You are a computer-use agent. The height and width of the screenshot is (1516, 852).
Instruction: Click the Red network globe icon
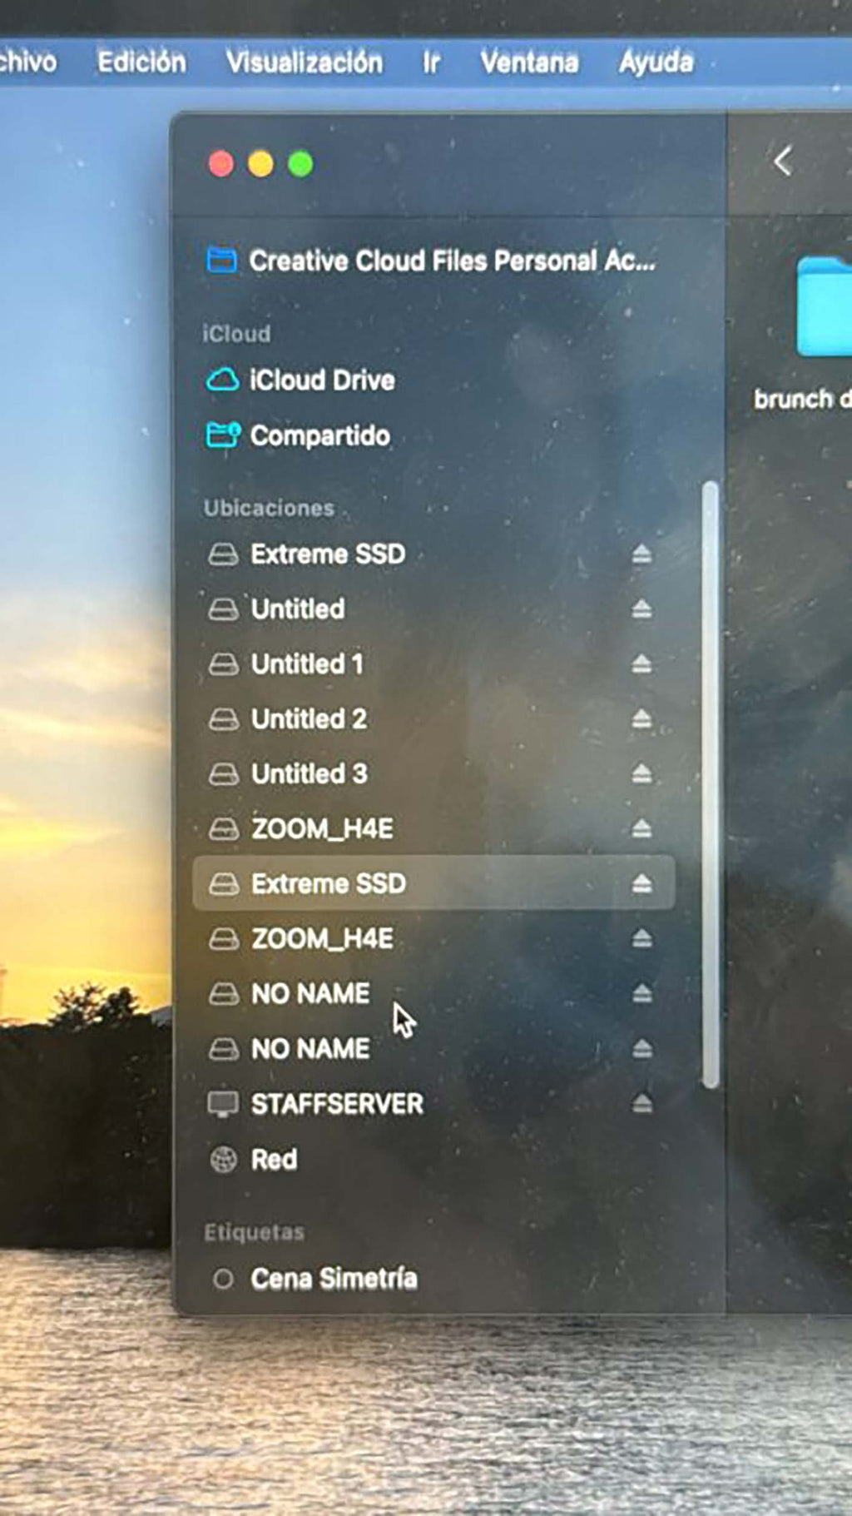coord(223,1159)
